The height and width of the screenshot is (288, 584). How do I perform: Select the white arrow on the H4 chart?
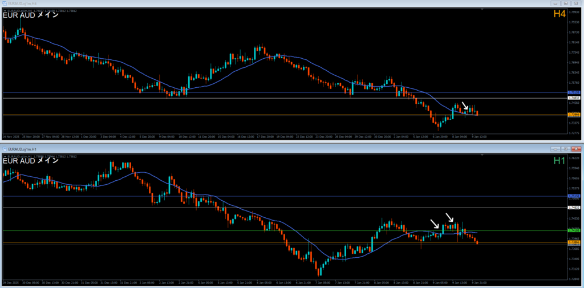point(465,107)
